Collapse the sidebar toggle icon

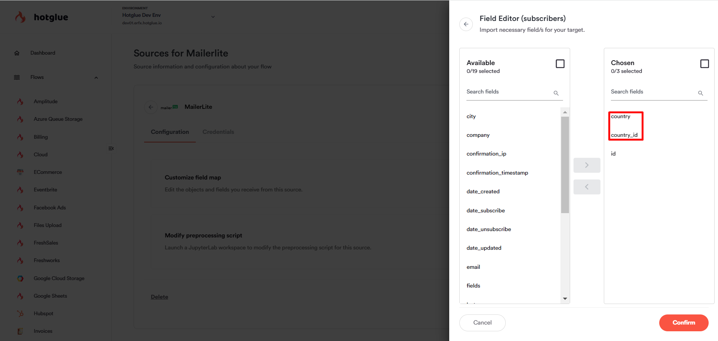click(111, 148)
